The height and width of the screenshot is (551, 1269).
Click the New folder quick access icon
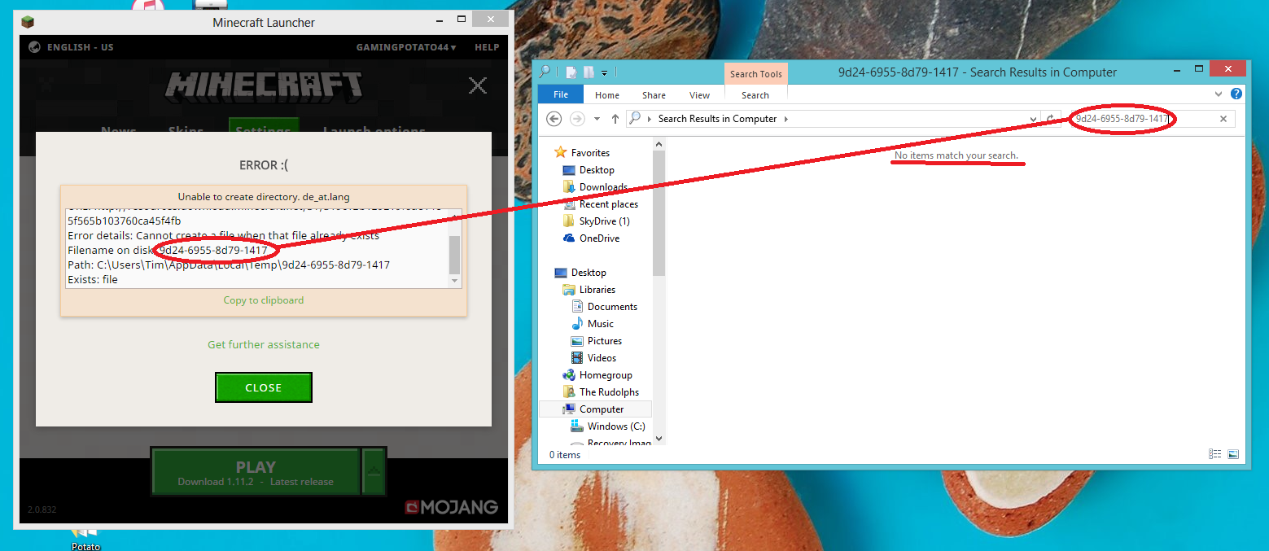tap(589, 72)
